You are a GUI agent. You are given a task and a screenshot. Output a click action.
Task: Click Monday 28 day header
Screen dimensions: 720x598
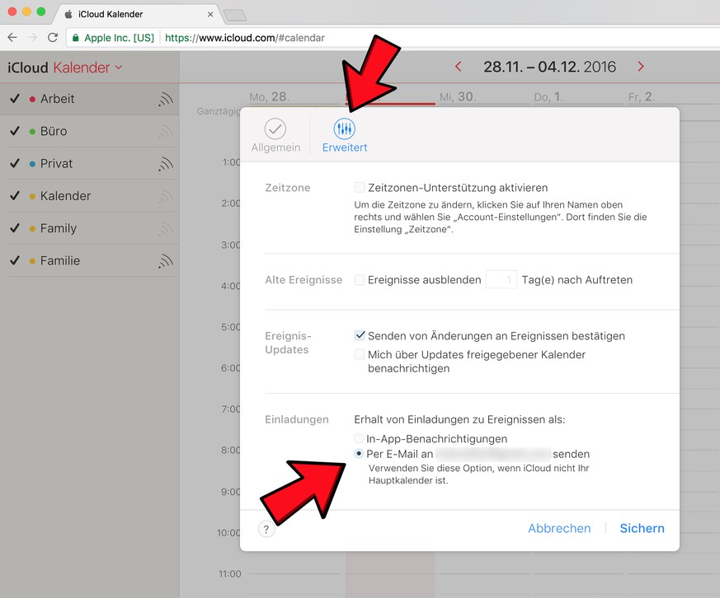269,96
